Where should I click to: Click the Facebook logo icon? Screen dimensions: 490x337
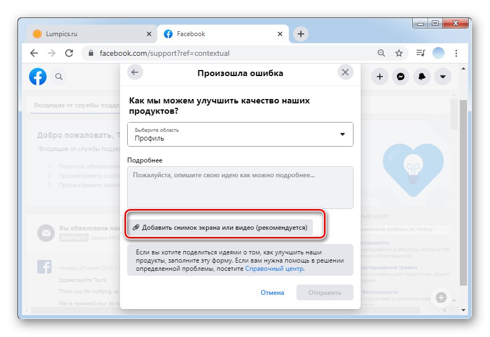point(38,77)
